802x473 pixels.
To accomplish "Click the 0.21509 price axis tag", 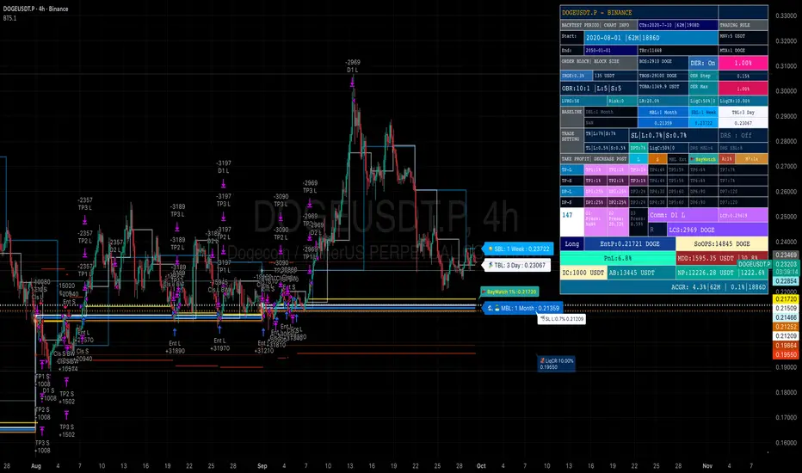I will (x=786, y=309).
